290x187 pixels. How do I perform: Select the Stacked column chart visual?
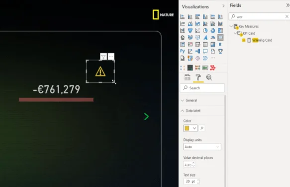(190, 17)
